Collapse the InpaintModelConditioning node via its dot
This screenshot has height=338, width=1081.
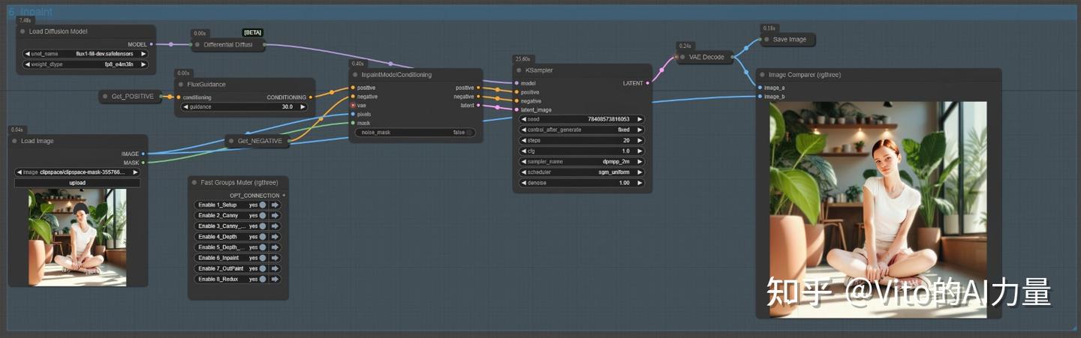click(x=356, y=75)
